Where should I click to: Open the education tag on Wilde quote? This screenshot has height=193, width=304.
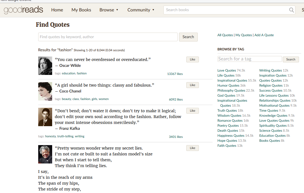click(69, 73)
